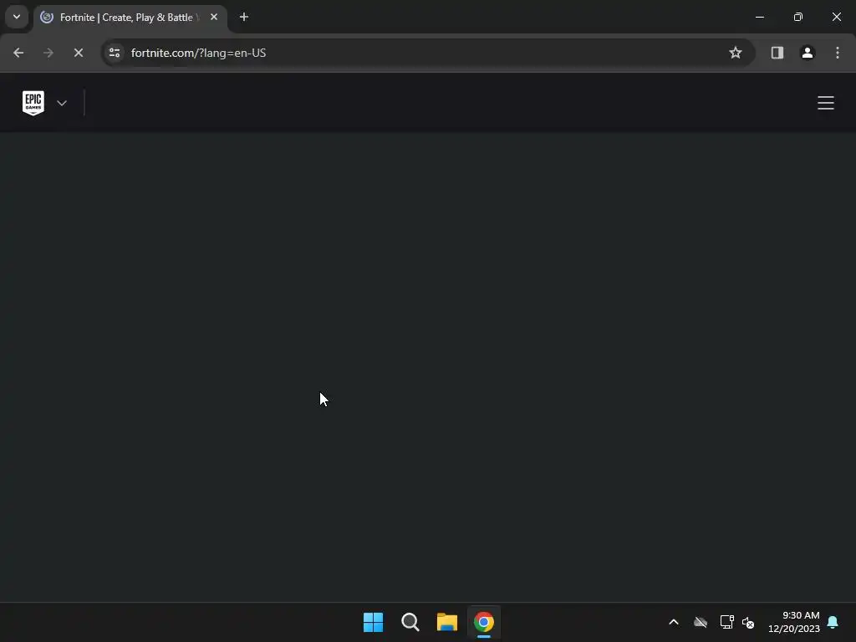Screen dimensions: 856x642
Task: Show hidden system tray icons
Action: click(x=674, y=622)
